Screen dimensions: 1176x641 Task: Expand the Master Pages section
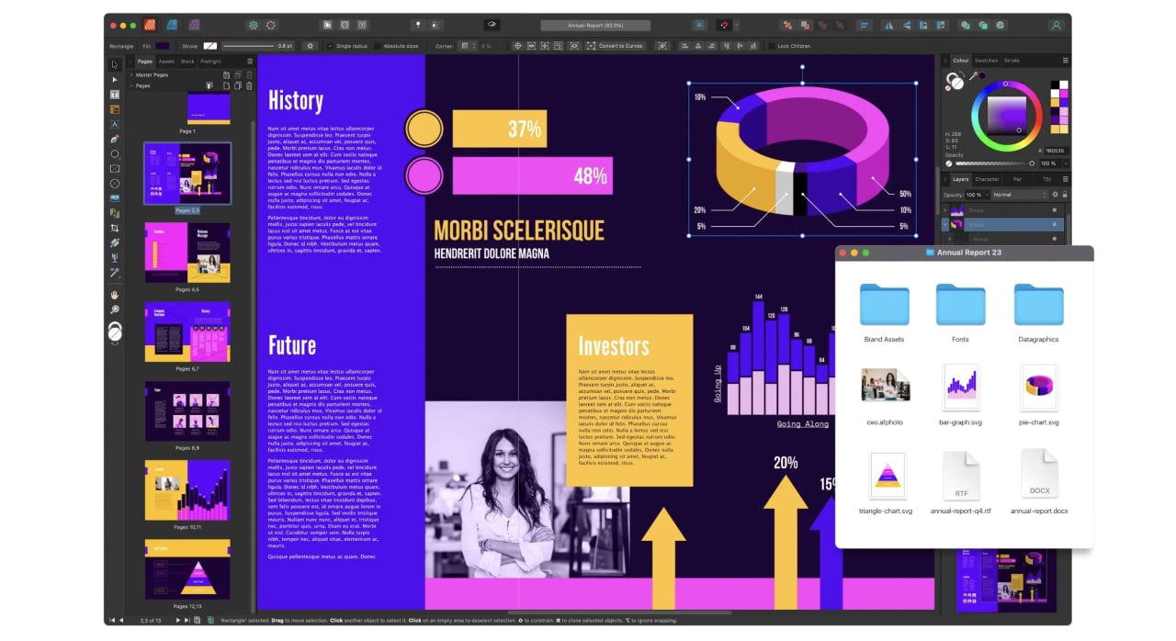(x=131, y=75)
